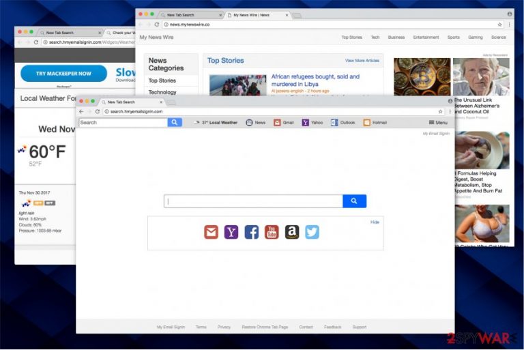Click the front window address bar
This screenshot has width=524, height=350.
click(x=274, y=112)
